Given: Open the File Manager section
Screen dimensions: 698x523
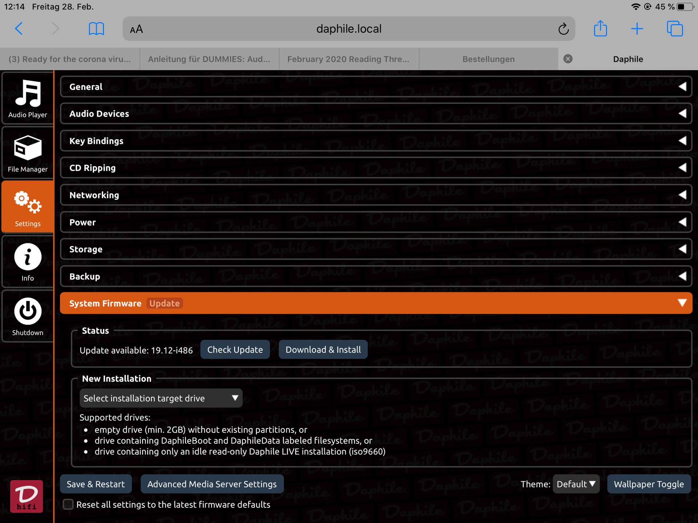Looking at the screenshot, I should tap(28, 153).
